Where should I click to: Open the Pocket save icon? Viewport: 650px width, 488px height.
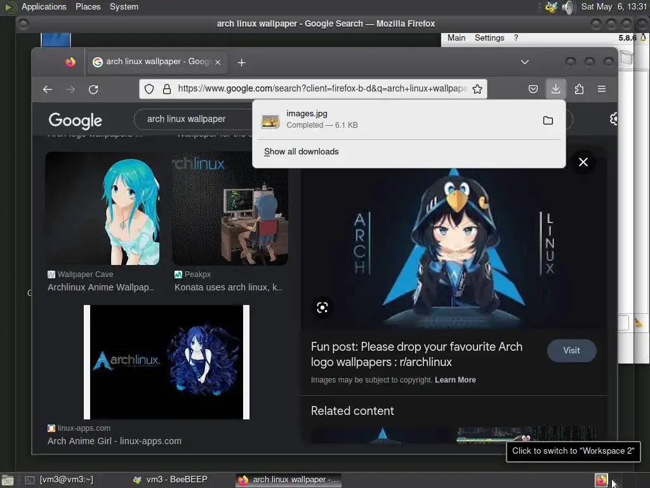coord(533,89)
